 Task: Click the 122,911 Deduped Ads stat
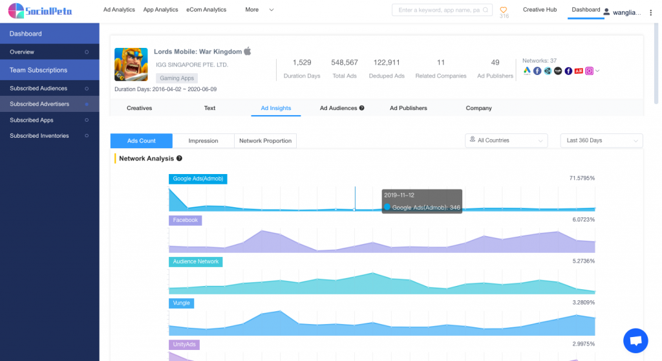coord(387,69)
